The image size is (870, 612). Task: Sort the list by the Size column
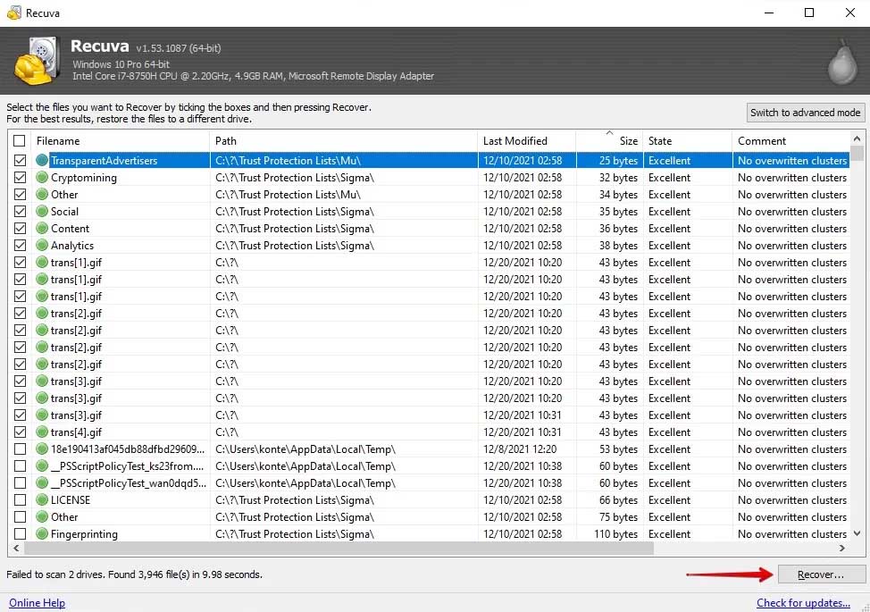point(608,141)
